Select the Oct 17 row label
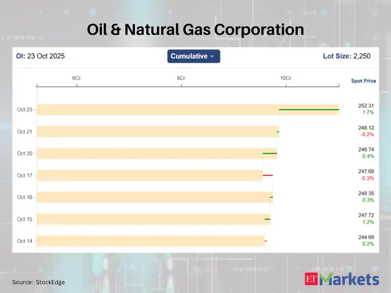This screenshot has width=391, height=293. point(25,176)
